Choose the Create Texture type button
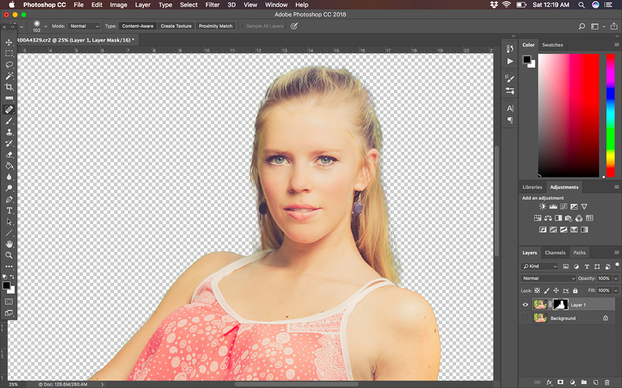Image resolution: width=622 pixels, height=388 pixels. [x=176, y=26]
